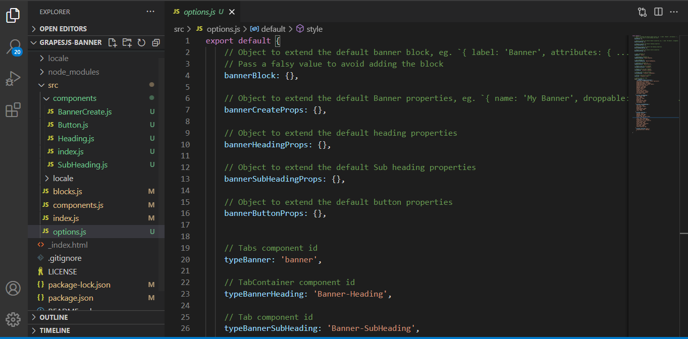Image resolution: width=688 pixels, height=339 pixels.
Task: Click the HTML icon of _index.html
Action: [x=41, y=245]
